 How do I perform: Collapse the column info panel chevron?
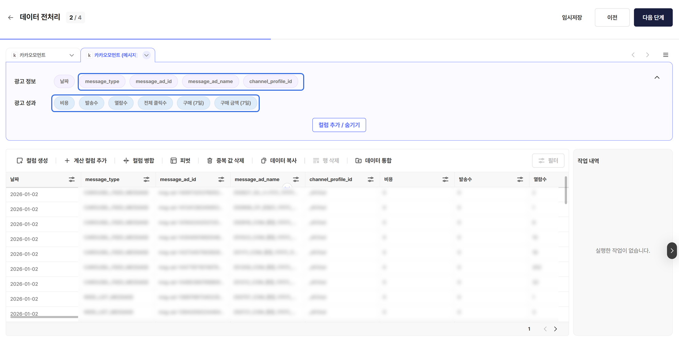tap(657, 78)
